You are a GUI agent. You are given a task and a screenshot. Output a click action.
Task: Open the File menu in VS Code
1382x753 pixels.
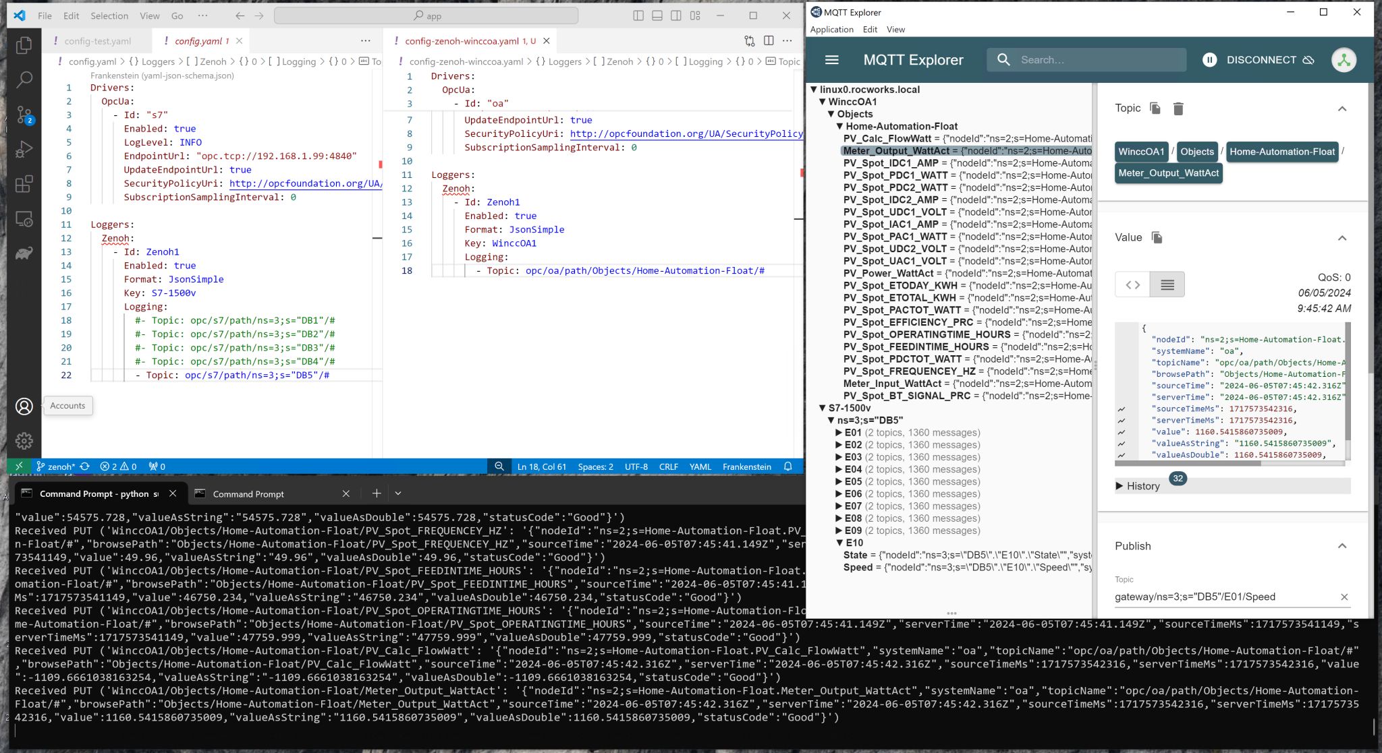click(45, 16)
